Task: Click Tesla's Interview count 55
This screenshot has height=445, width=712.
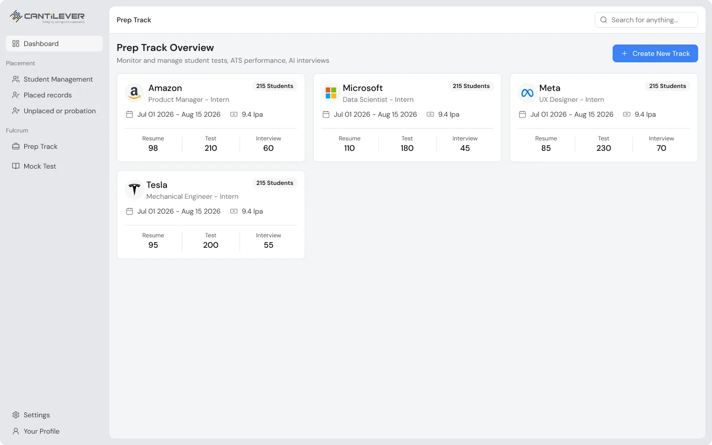Action: (x=268, y=245)
